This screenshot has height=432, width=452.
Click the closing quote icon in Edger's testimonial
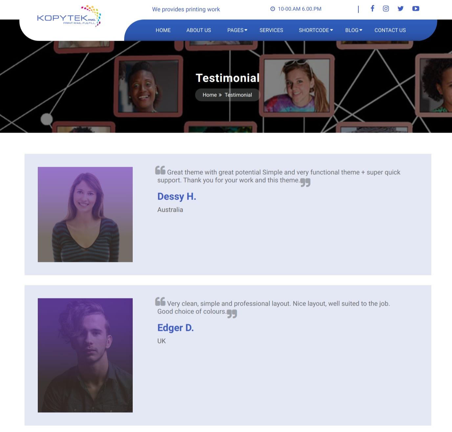point(232,314)
